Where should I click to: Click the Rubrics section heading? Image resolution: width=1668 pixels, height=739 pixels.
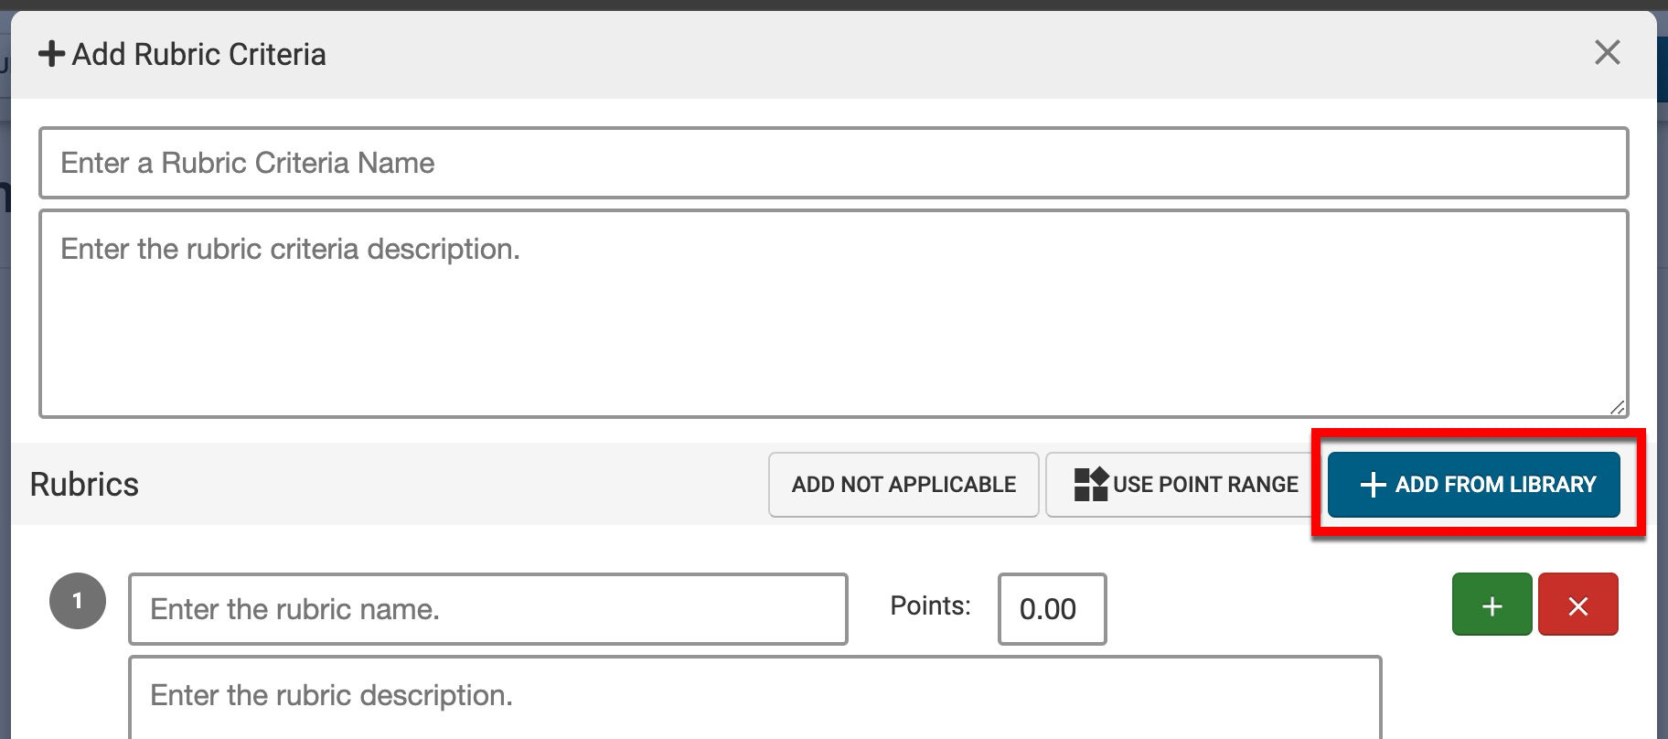click(x=84, y=484)
